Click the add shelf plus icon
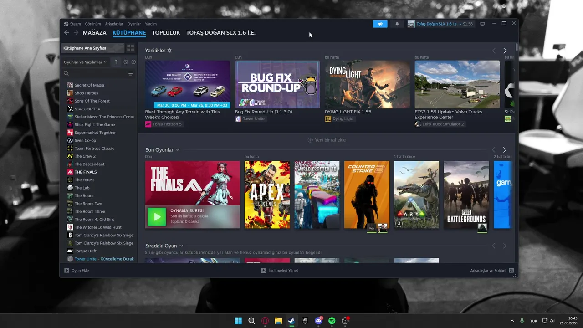583x328 pixels. click(310, 140)
